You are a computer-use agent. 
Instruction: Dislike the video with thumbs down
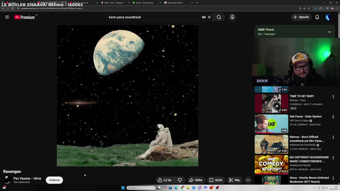click(x=180, y=180)
